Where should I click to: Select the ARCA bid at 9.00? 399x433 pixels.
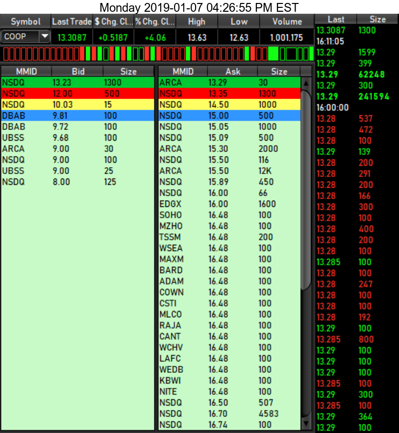[77, 149]
